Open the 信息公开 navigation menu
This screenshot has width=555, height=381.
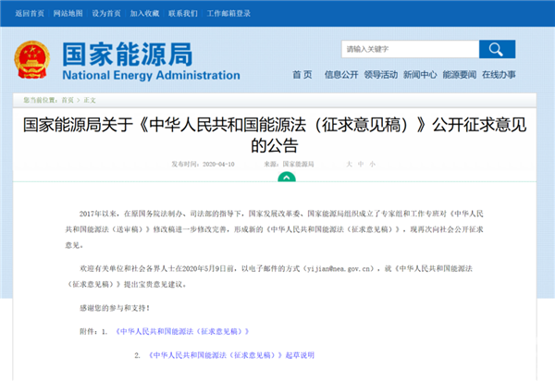tap(340, 75)
